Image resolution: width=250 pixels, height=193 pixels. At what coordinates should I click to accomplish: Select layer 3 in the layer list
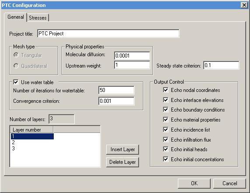tap(32, 148)
